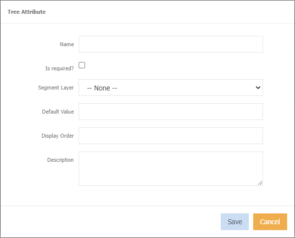Screen dimensions: 295x238
Task: Click the Segment Layer dropdown chevron arrow
Action: coord(258,88)
